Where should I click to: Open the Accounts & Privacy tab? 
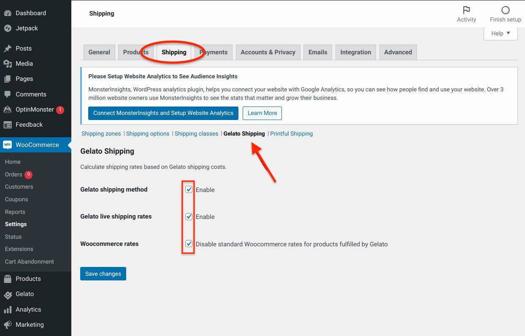tap(268, 52)
